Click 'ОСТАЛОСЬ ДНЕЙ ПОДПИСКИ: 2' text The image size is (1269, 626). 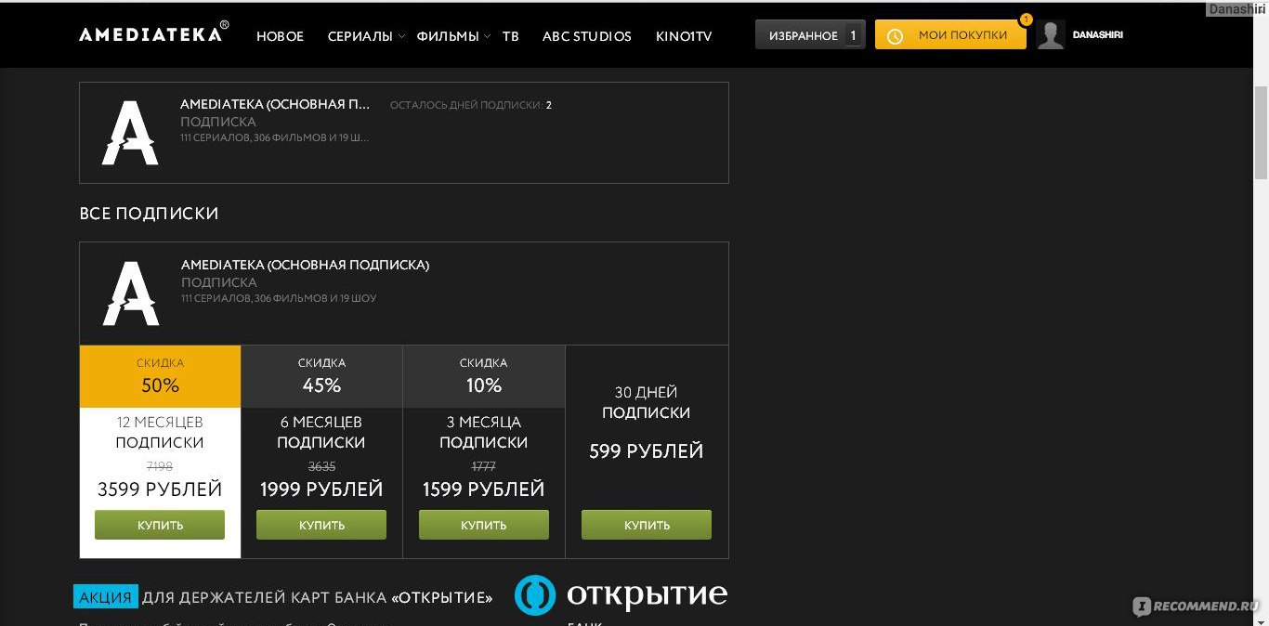tap(471, 105)
